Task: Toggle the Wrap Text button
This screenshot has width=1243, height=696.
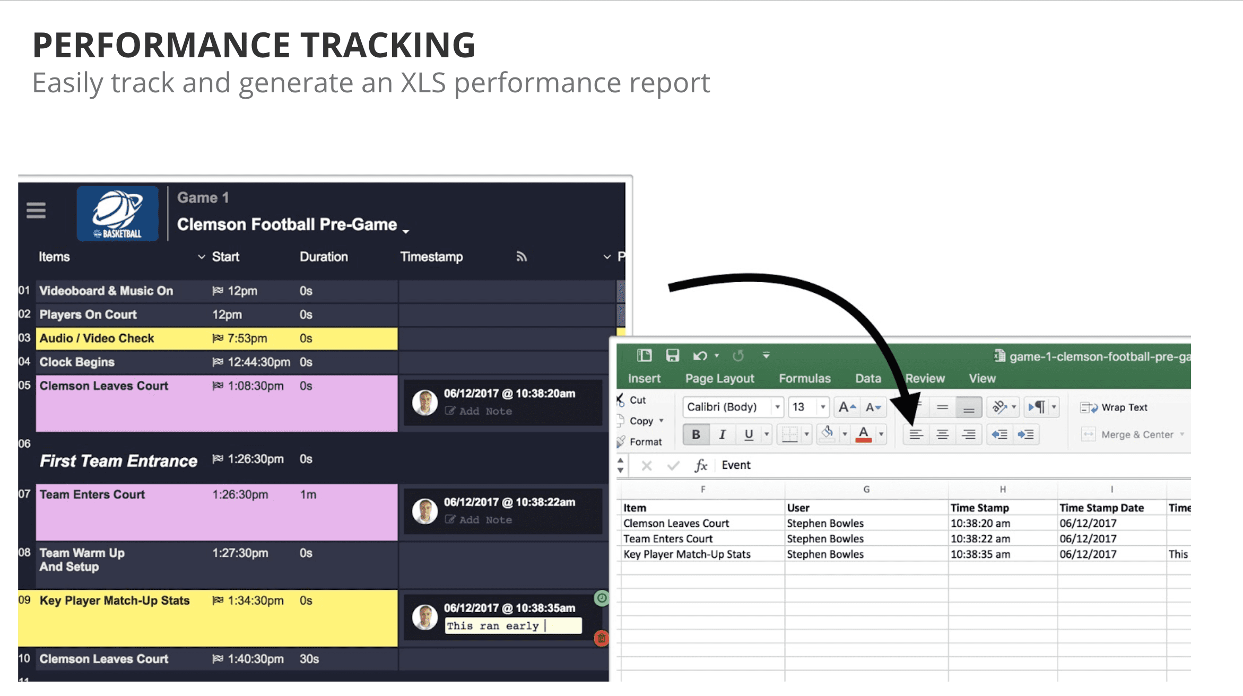Action: [x=1114, y=407]
